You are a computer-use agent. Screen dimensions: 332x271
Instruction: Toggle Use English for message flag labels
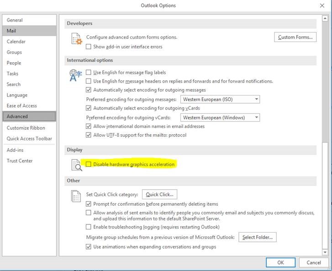tap(89, 73)
